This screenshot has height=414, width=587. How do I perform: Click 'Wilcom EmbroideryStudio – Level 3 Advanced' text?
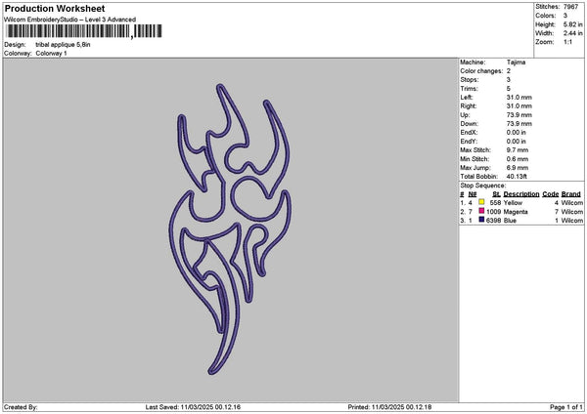tap(69, 20)
